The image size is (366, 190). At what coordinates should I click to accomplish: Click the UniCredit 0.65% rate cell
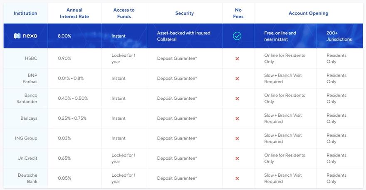click(x=64, y=159)
